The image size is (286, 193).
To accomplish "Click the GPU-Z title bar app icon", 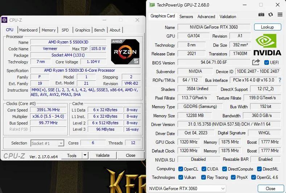I will pyautogui.click(x=152, y=5).
